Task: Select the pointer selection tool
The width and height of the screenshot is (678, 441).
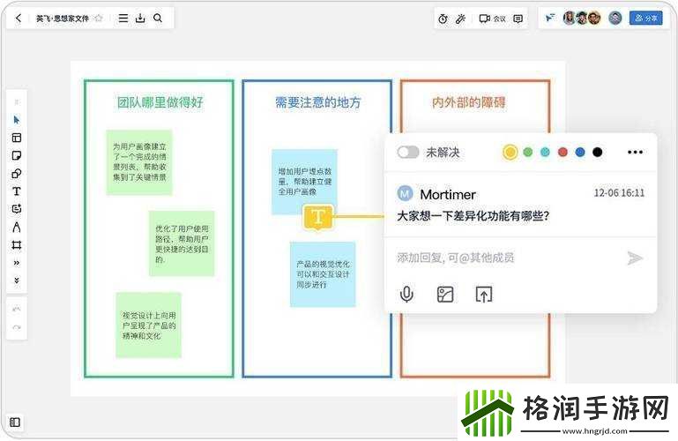Action: tap(17, 120)
